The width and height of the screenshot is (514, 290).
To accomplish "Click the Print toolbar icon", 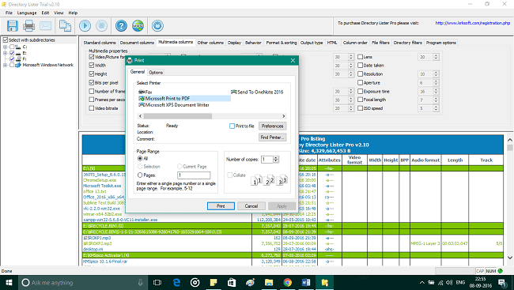I will 28,25.
